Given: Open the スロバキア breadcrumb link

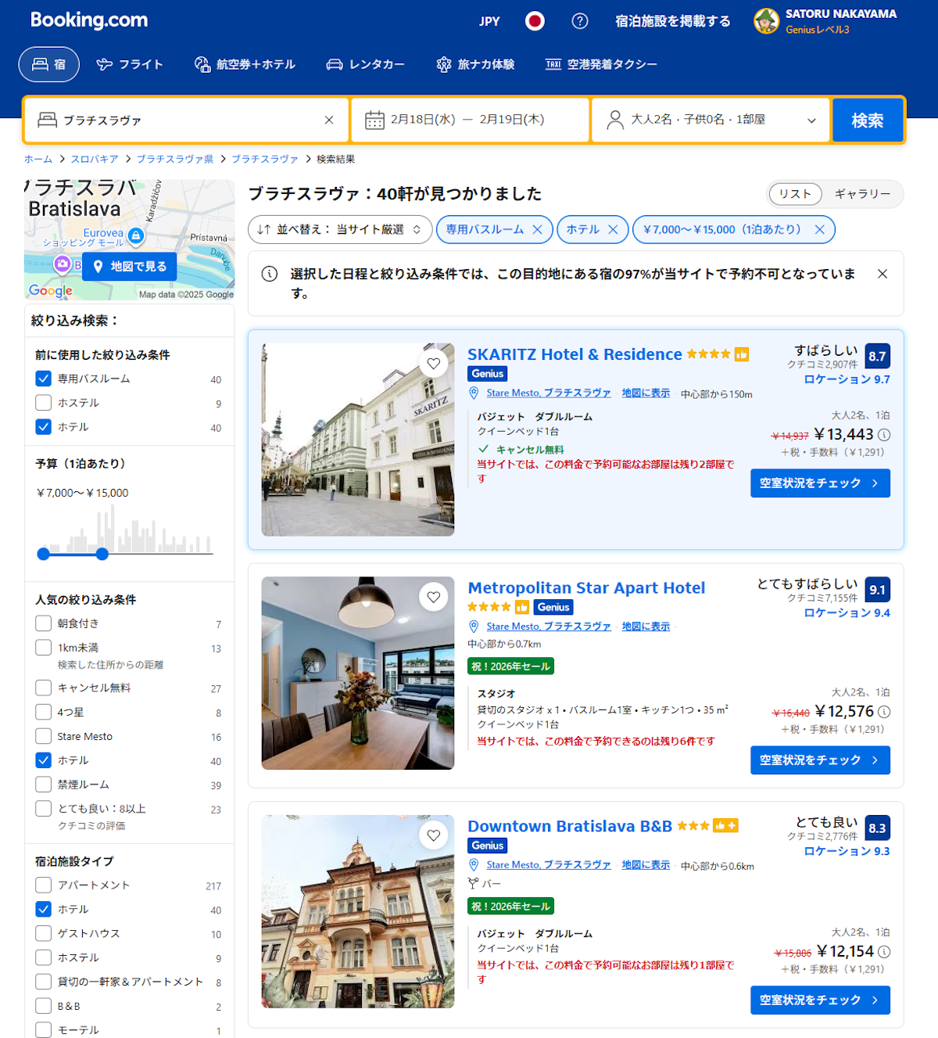Looking at the screenshot, I should click(95, 159).
